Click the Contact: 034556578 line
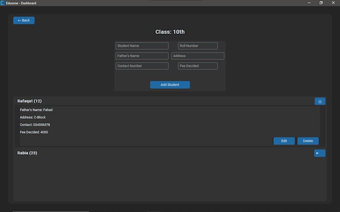 point(35,125)
